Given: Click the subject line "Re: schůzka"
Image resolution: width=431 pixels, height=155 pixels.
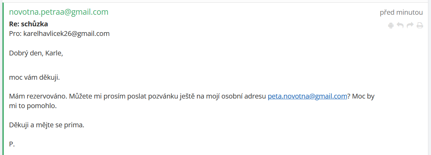Looking at the screenshot, I should tap(29, 24).
